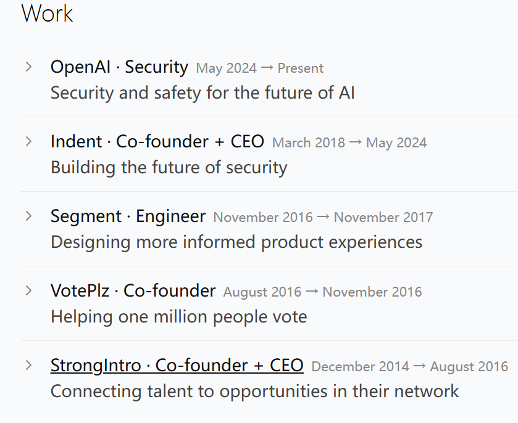
Task: Click 'Helping one million people vote' text
Action: (178, 316)
